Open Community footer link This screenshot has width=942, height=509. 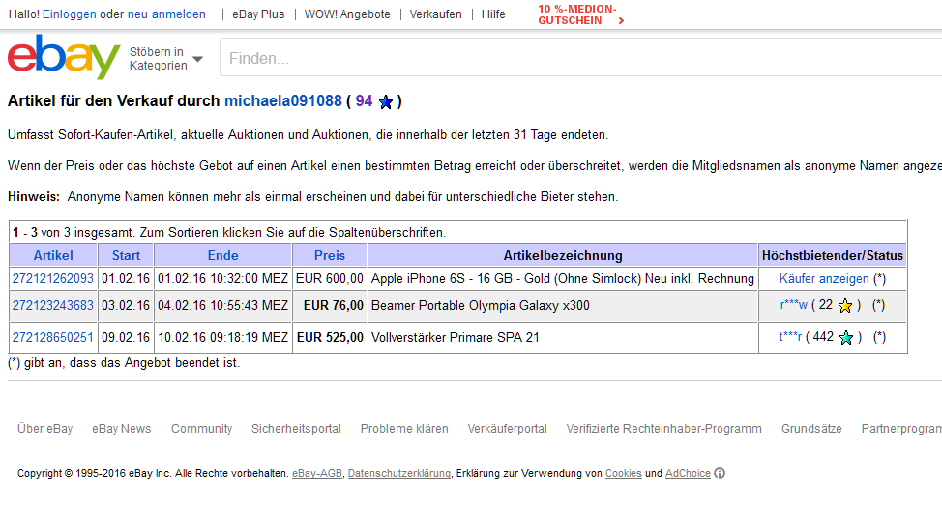click(x=201, y=429)
